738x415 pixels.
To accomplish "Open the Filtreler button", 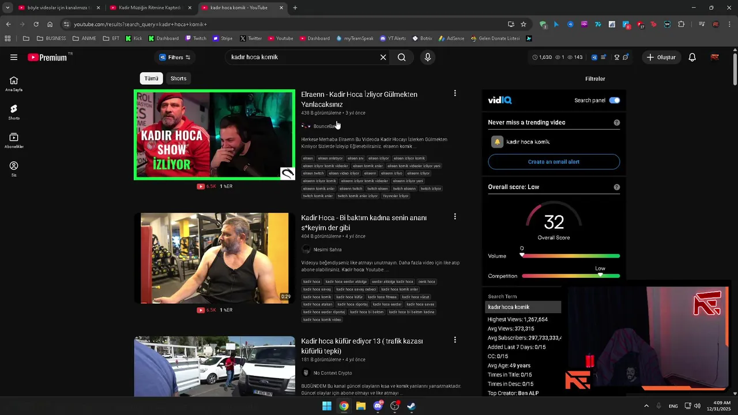I will [x=595, y=78].
